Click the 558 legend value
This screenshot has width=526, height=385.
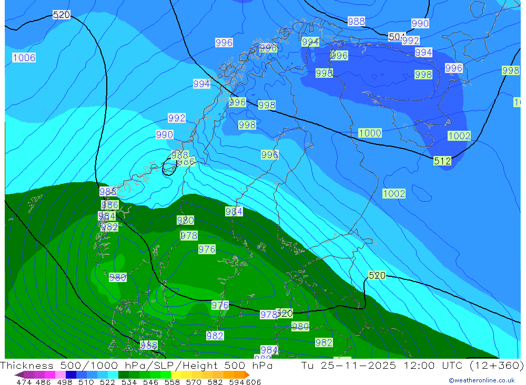tap(172, 382)
